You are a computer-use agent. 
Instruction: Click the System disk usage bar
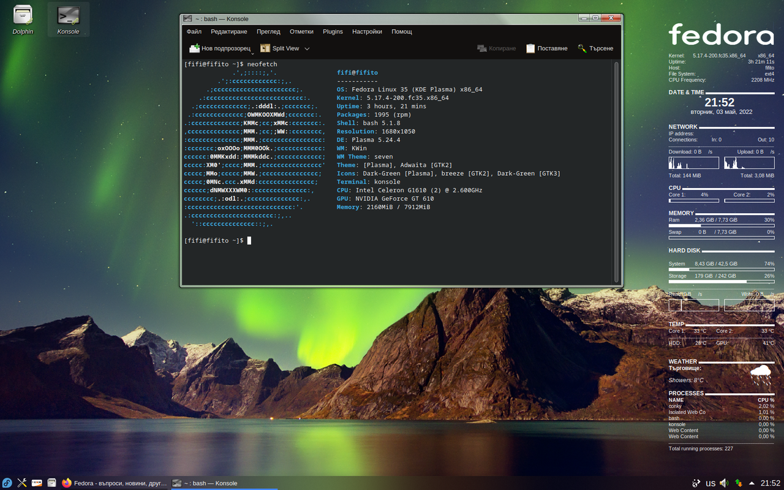722,269
